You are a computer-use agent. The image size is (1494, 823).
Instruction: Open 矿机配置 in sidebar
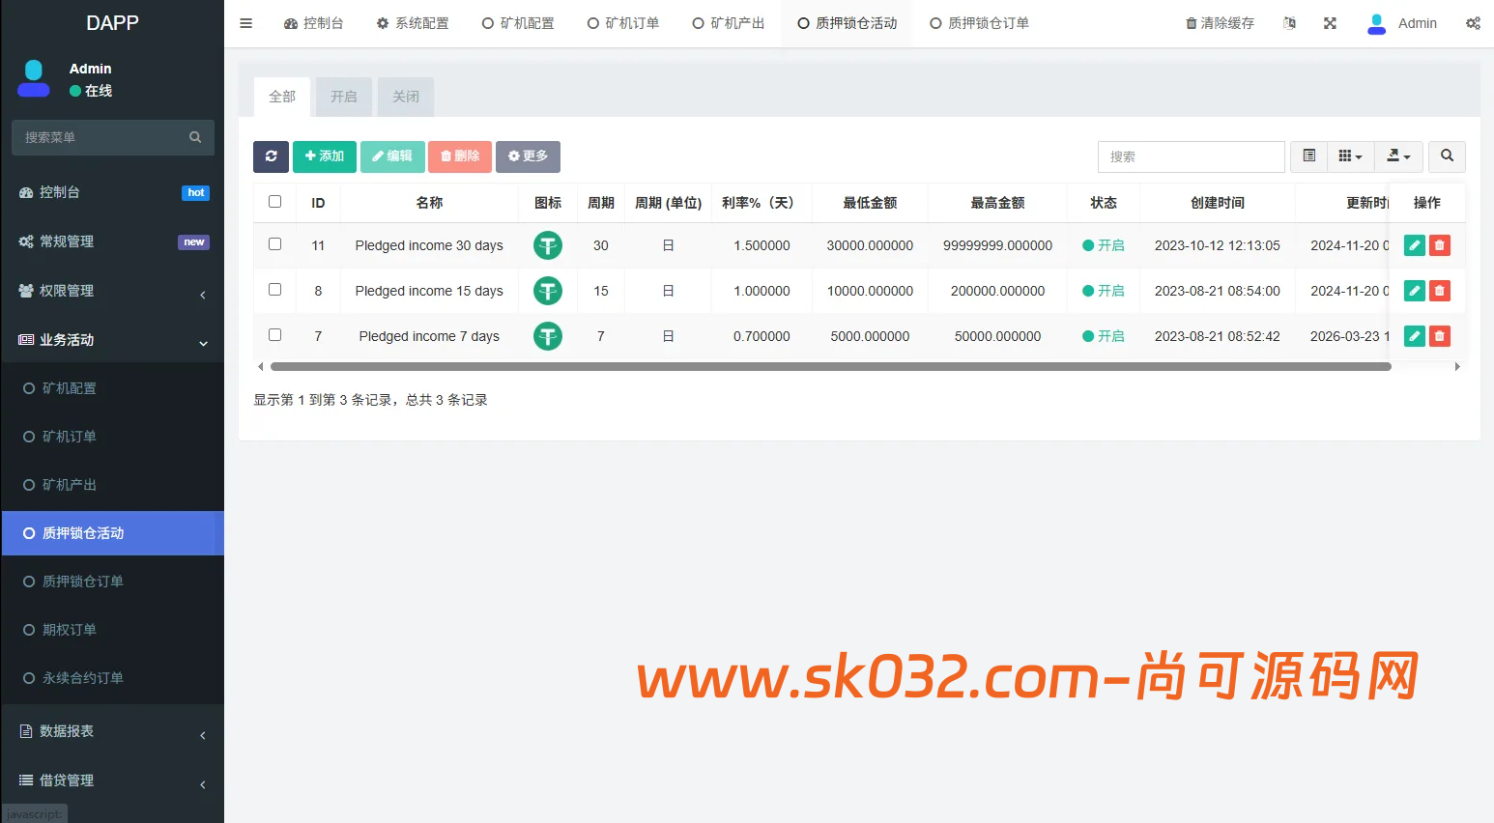tap(113, 388)
